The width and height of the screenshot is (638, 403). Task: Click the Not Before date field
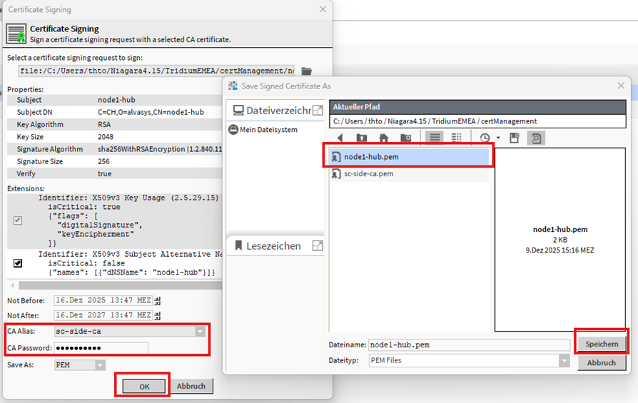tap(103, 301)
